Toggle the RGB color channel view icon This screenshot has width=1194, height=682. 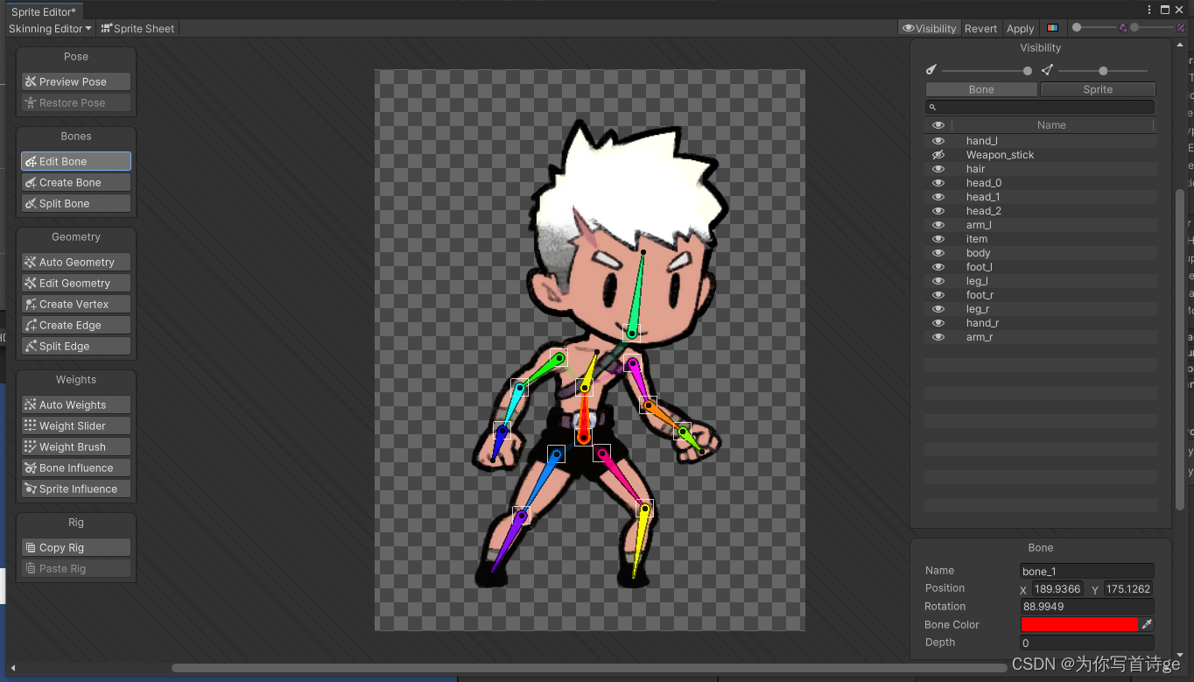(1052, 28)
